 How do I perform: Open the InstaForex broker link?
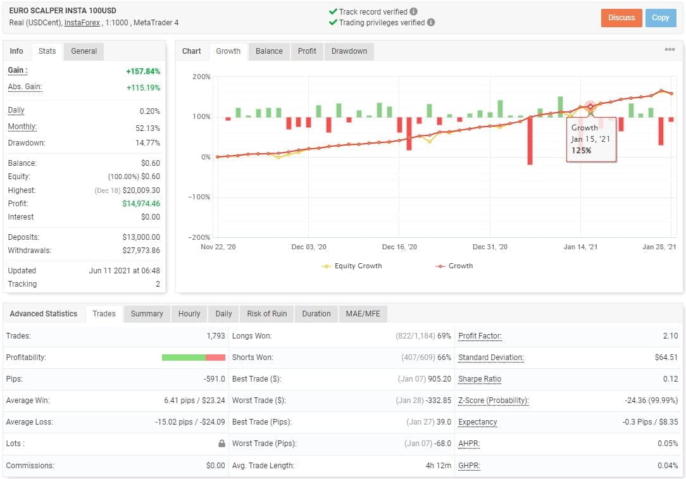(81, 22)
